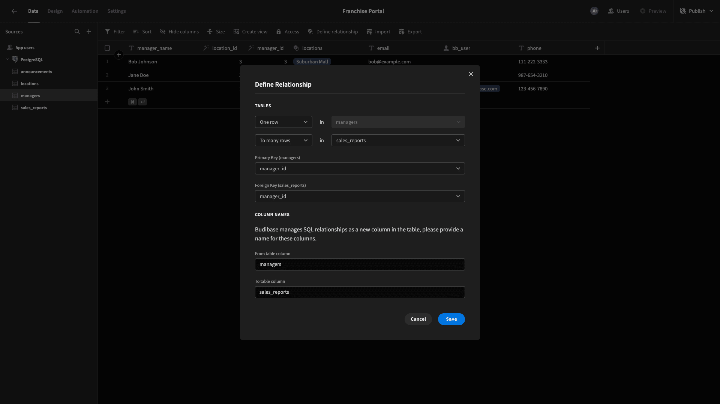The image size is (720, 404).
Task: Click Create view in toolbar
Action: [x=250, y=32]
